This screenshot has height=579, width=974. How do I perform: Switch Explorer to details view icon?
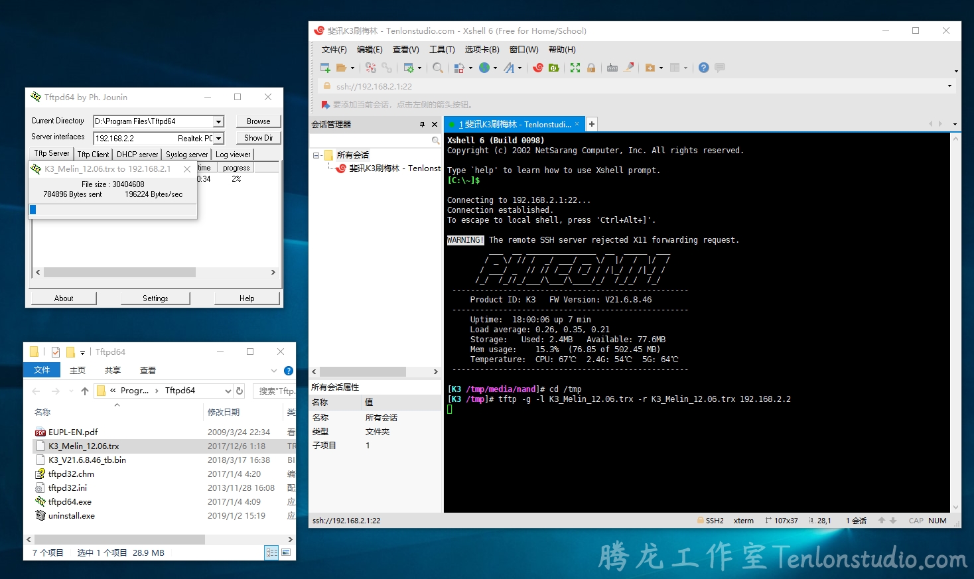[x=271, y=552]
